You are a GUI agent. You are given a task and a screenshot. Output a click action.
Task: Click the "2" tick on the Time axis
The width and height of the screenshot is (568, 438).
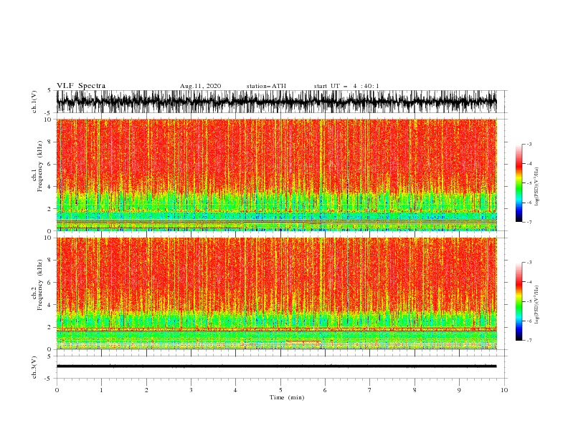[x=146, y=390]
